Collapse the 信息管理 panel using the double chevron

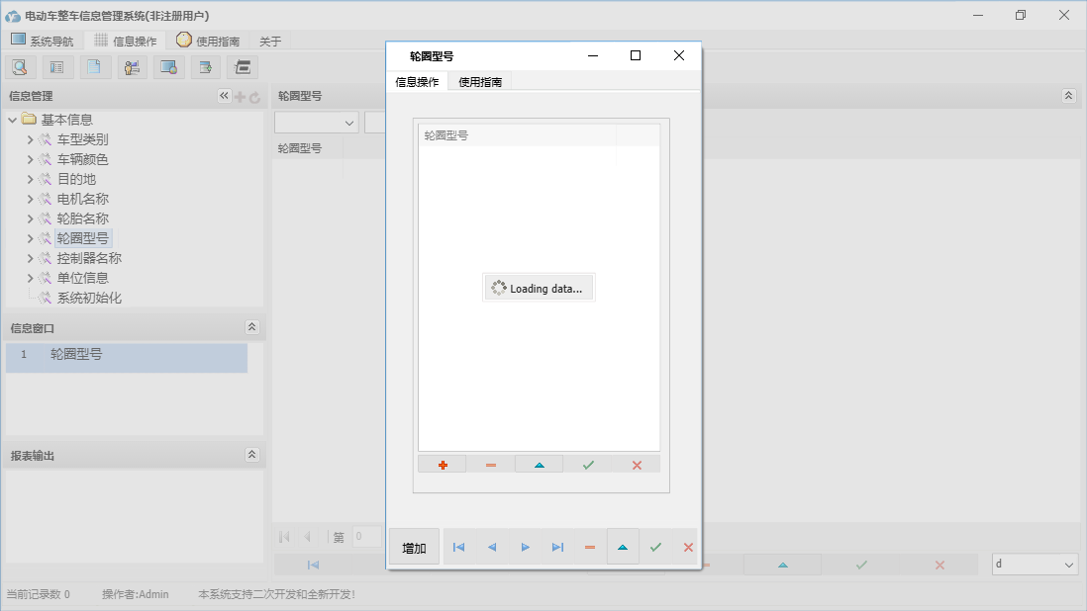(223, 96)
